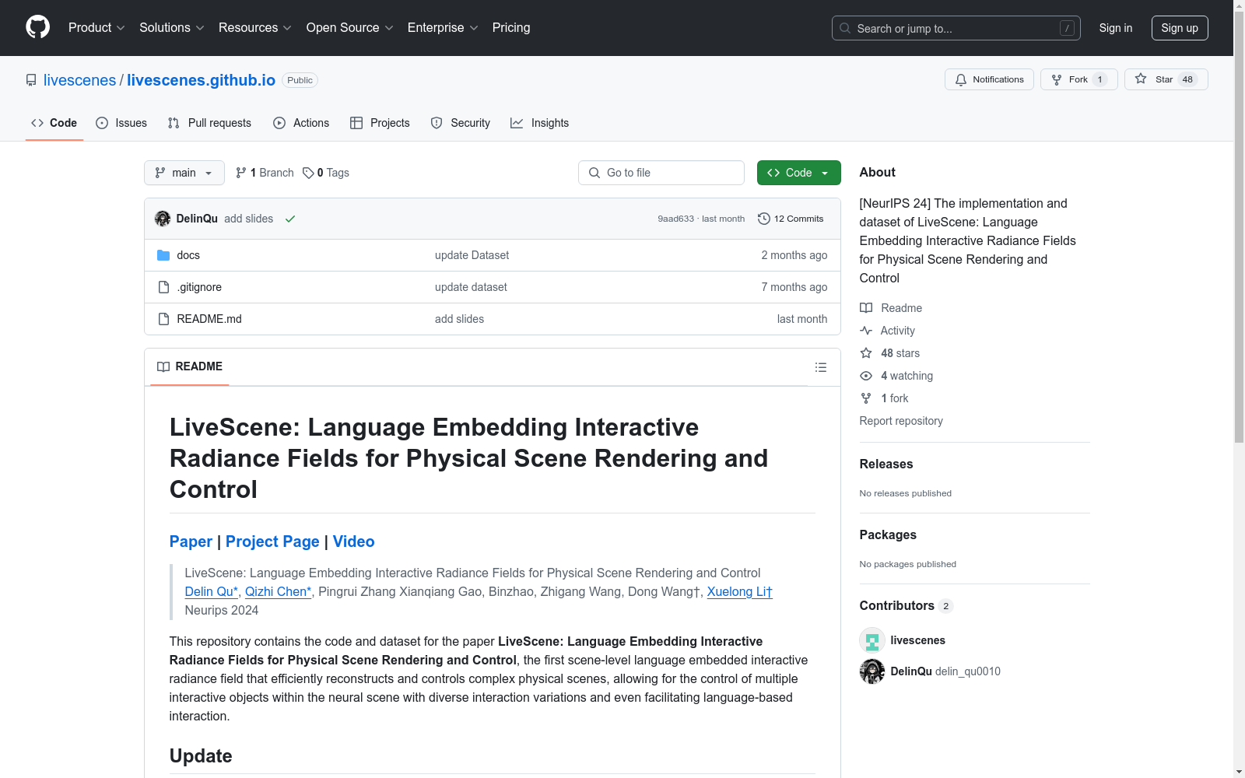Click the search magnifier icon in header
Screen dimensions: 1245x778
(x=845, y=28)
